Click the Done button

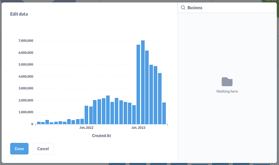(19, 149)
